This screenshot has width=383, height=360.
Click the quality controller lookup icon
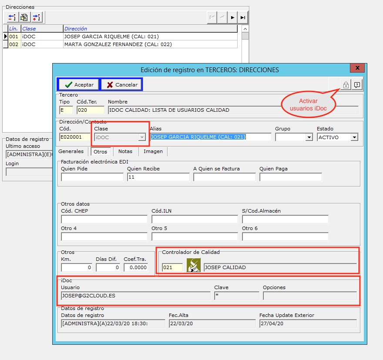[x=193, y=265]
